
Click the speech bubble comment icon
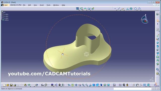(46, 85)
